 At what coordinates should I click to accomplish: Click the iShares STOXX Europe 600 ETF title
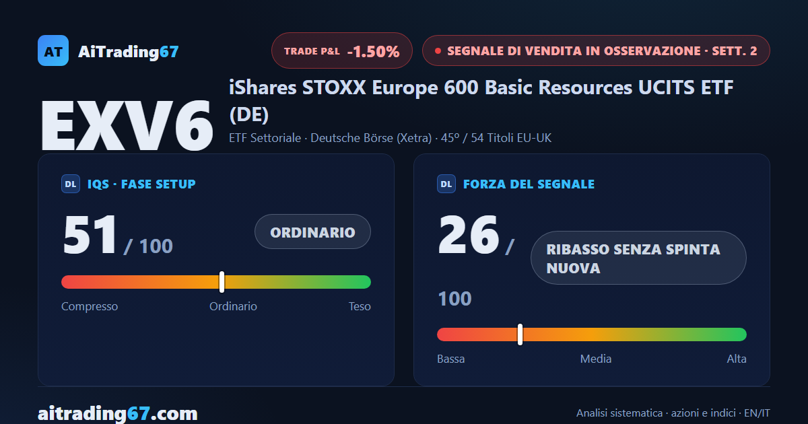click(481, 100)
